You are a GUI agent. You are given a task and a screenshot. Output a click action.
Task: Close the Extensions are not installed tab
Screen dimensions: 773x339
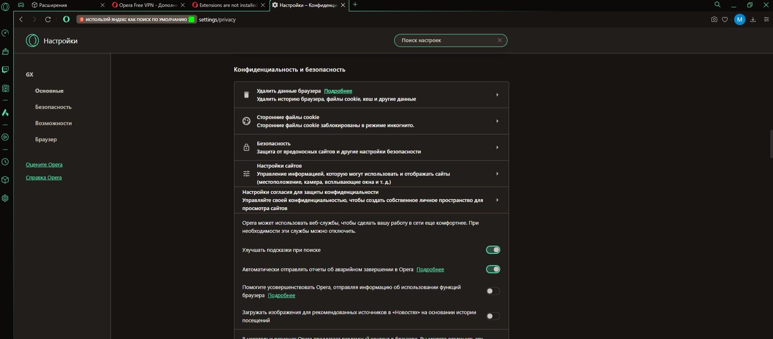coord(263,5)
